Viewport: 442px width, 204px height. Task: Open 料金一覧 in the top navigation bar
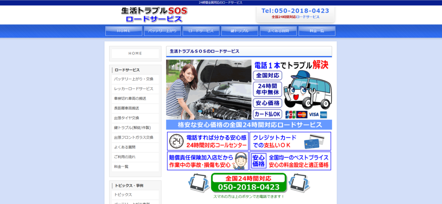point(317,31)
